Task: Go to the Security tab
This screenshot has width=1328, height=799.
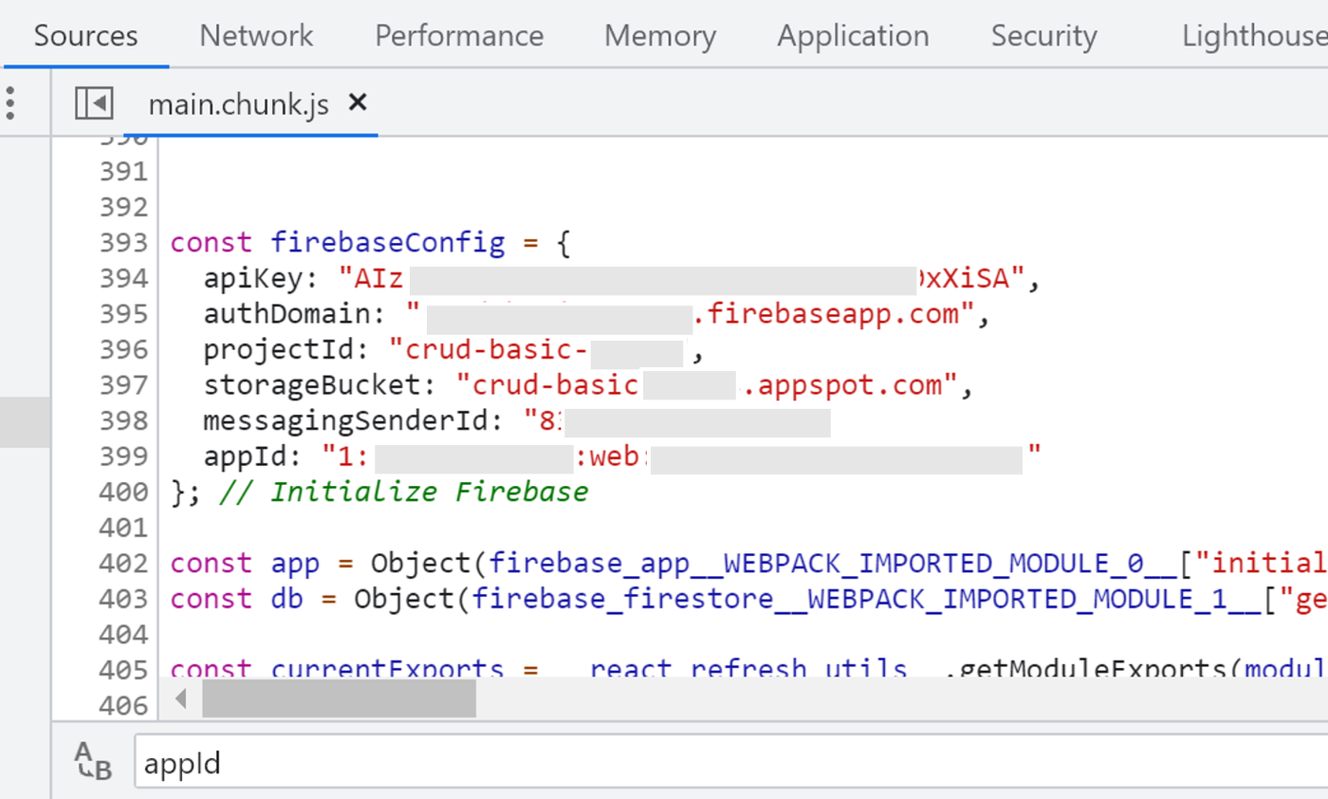Action: click(1043, 36)
